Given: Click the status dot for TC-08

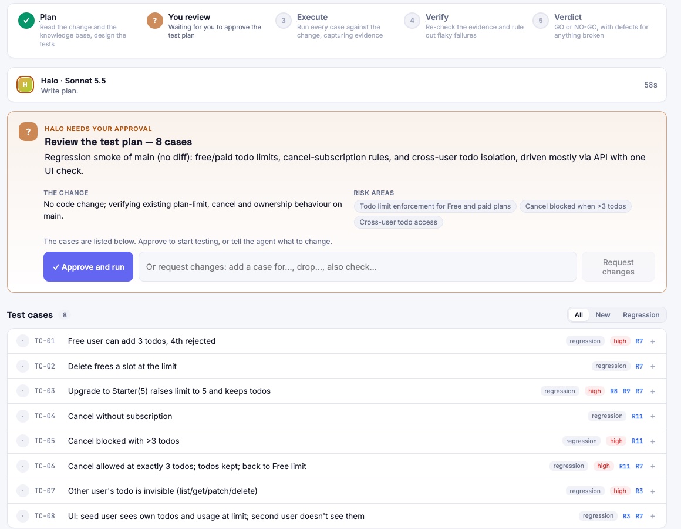Looking at the screenshot, I should click(x=22, y=516).
